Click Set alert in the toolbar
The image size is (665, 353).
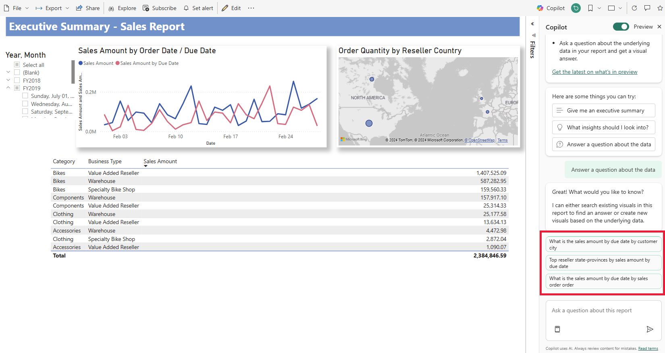[198, 8]
